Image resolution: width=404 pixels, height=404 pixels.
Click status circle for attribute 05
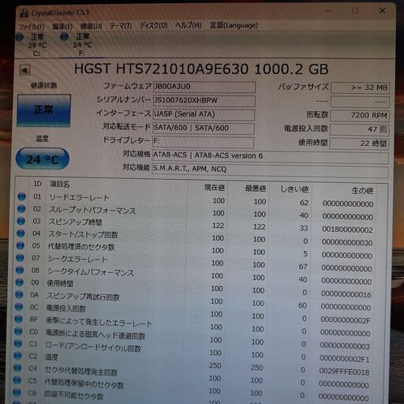coord(21,245)
